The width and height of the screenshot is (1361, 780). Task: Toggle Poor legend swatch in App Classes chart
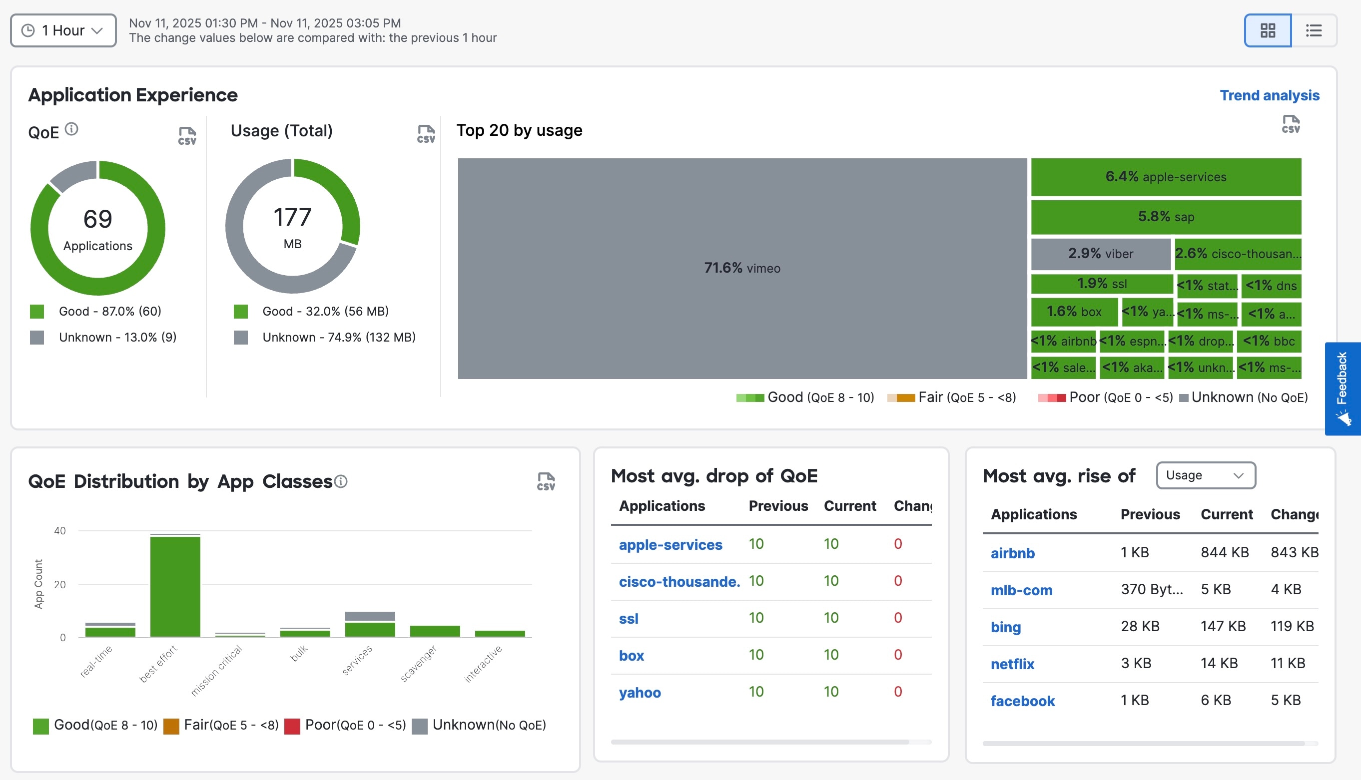[292, 726]
